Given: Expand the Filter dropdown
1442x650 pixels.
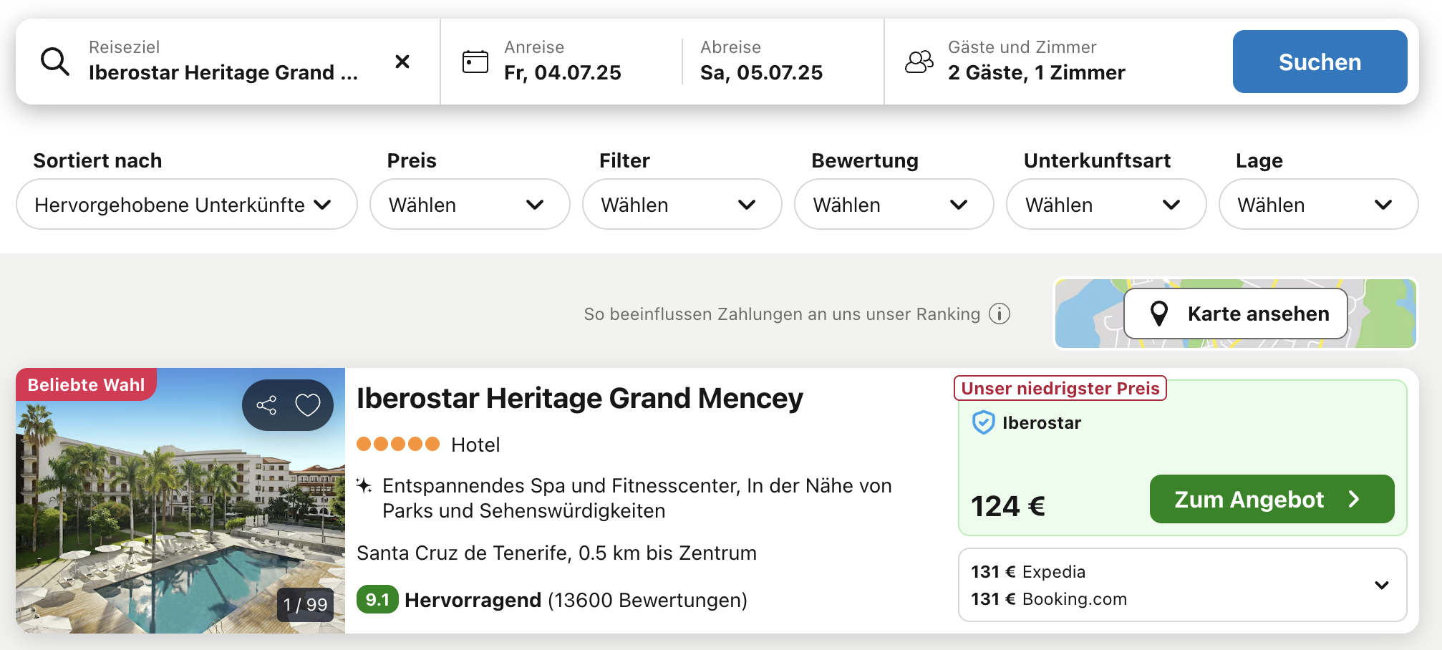Looking at the screenshot, I should pos(682,204).
